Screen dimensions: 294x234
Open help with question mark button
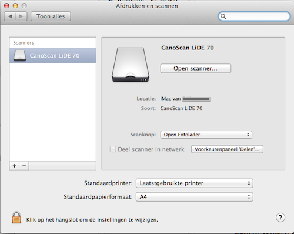coord(280,218)
